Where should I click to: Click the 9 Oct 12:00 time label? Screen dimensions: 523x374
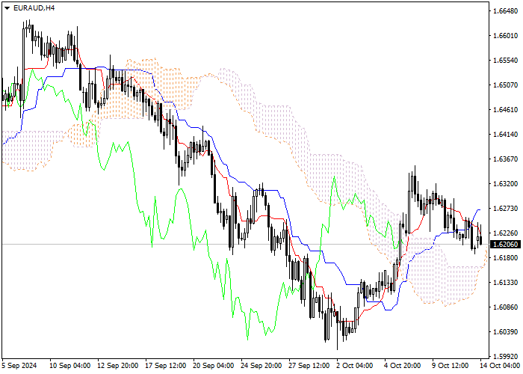click(x=451, y=366)
